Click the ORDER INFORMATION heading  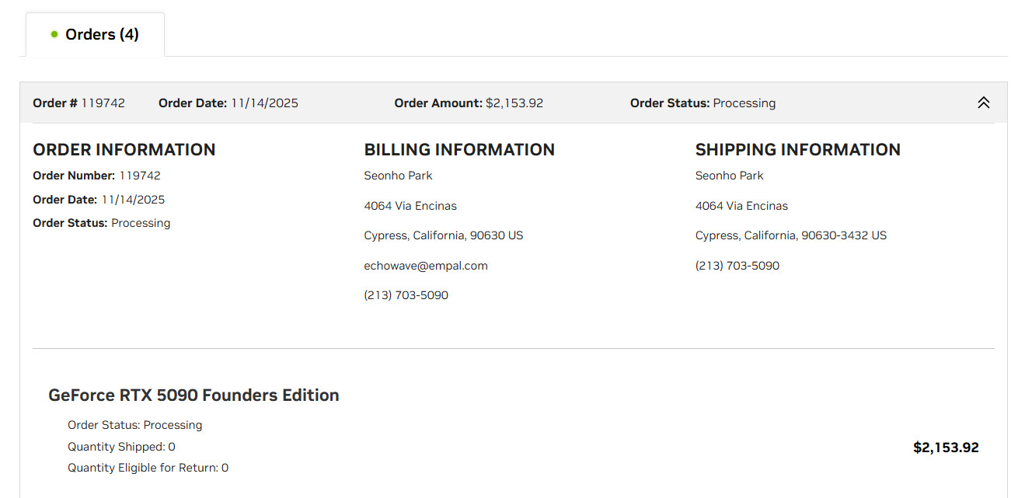point(124,150)
